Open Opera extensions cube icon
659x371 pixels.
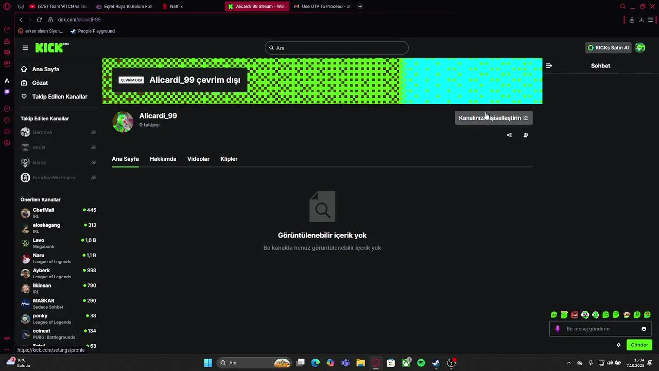(7, 131)
